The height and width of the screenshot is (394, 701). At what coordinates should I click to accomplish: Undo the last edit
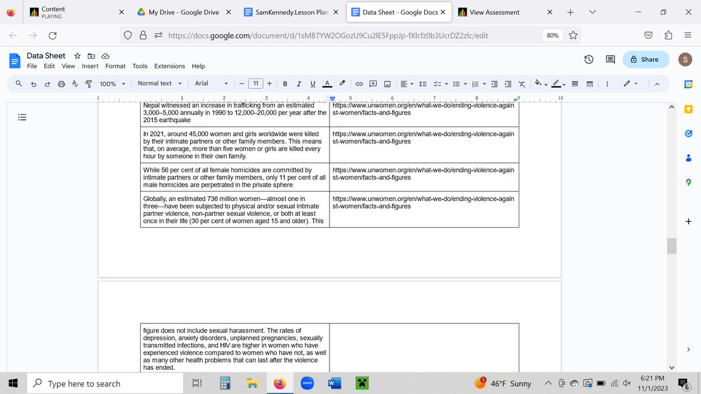34,83
